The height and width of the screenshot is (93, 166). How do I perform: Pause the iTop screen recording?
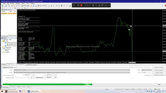point(78,5)
